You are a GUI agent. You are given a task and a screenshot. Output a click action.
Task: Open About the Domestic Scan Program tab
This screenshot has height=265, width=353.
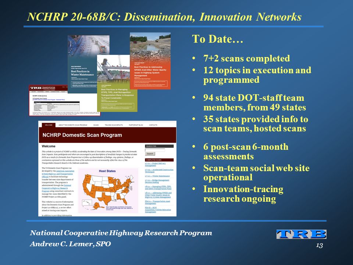(x=73, y=125)
